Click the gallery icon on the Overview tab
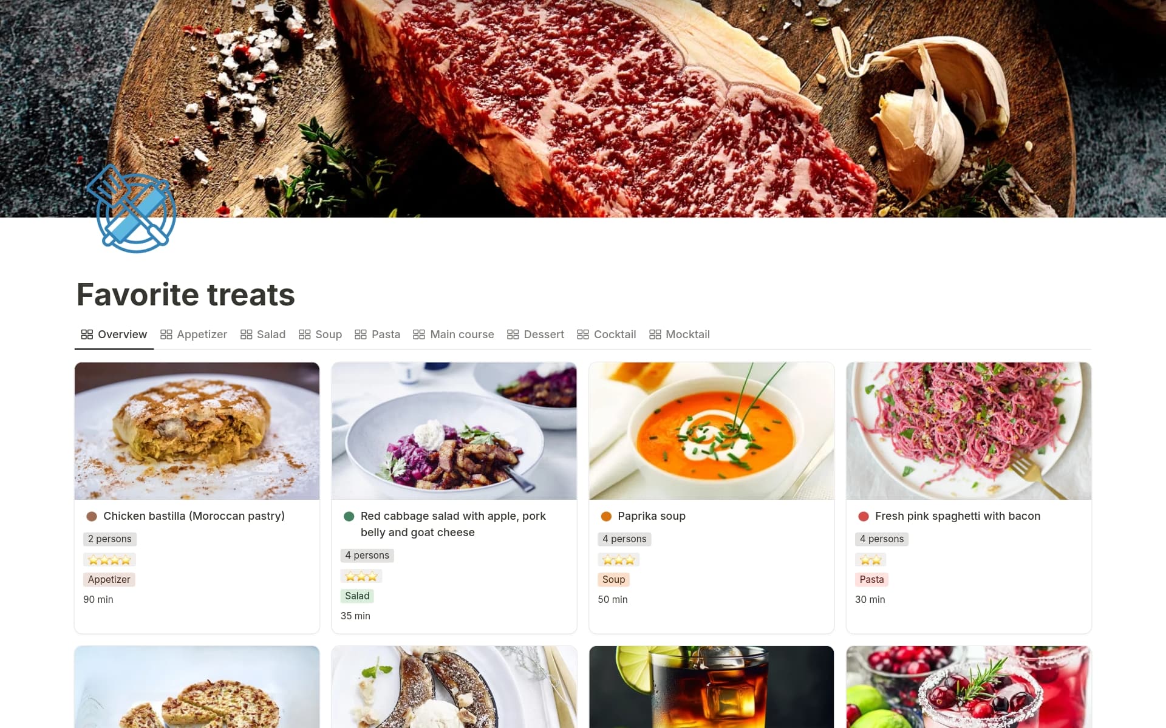This screenshot has height=728, width=1166. click(x=87, y=335)
